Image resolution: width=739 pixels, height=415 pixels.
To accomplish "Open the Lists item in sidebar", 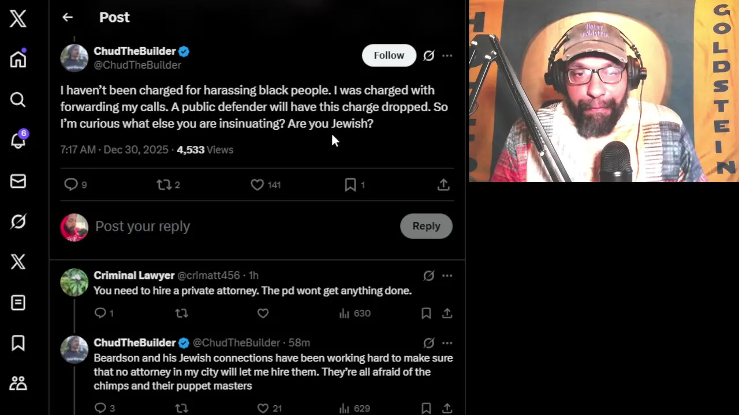I will tap(18, 303).
